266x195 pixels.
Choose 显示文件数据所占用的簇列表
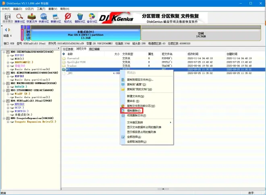point(147,127)
